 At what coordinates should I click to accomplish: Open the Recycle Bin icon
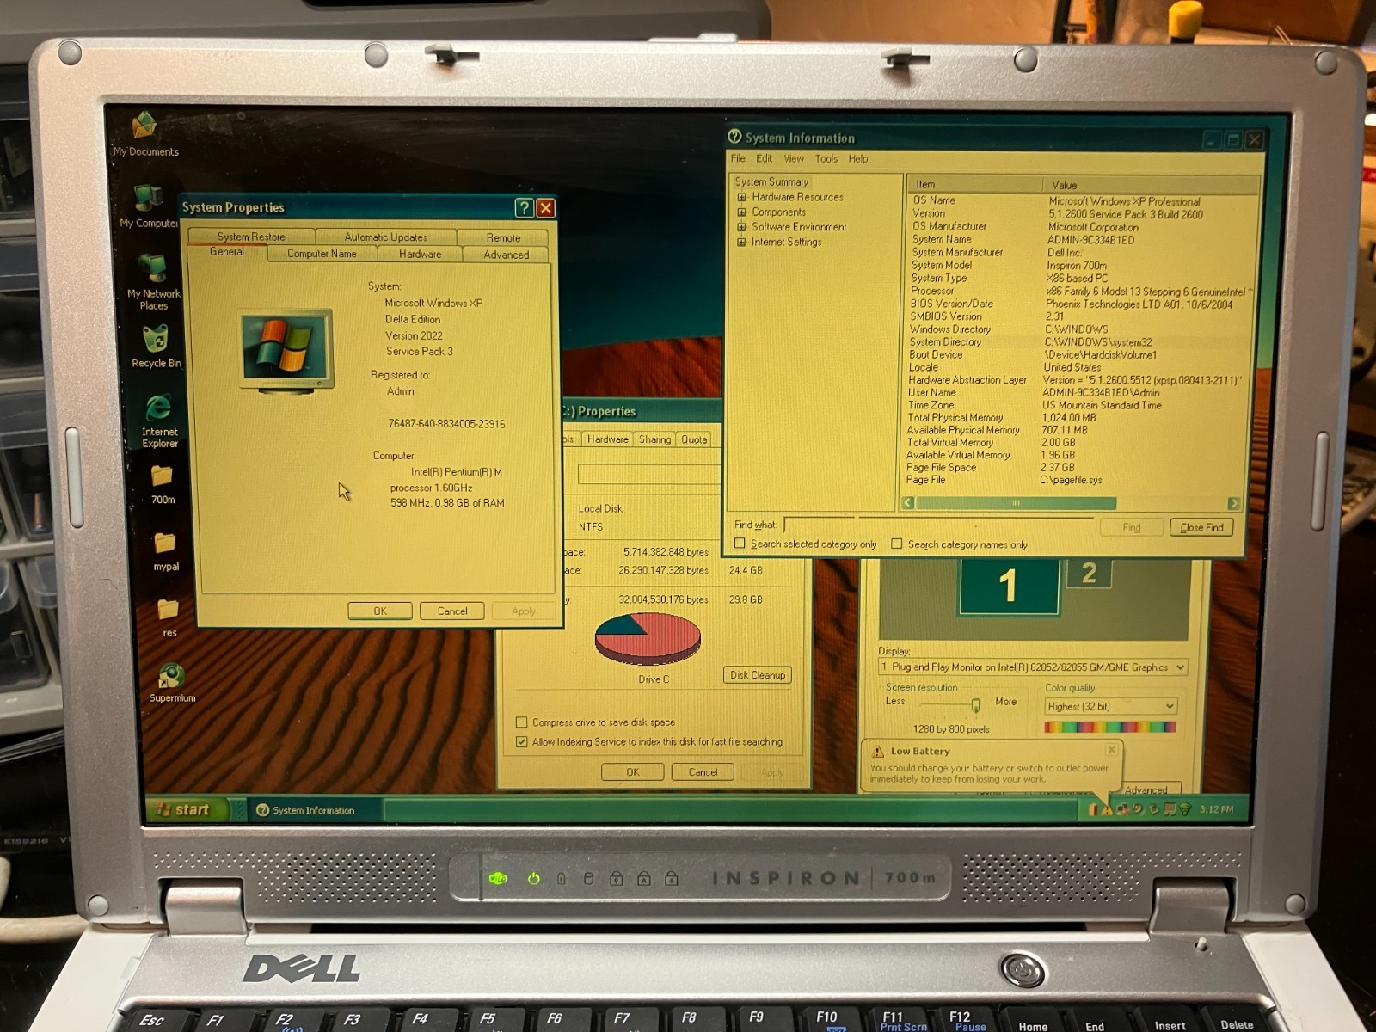(156, 346)
